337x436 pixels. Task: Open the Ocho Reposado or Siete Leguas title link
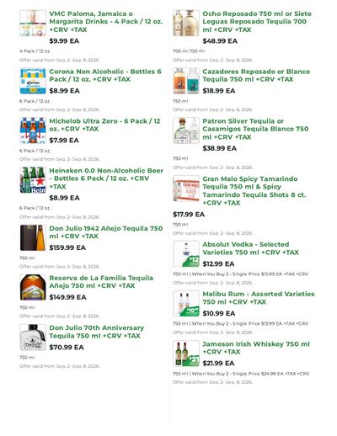tap(257, 22)
